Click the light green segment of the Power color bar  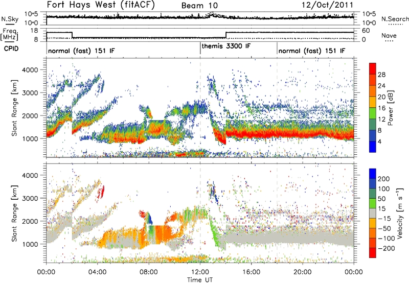[x=373, y=113]
